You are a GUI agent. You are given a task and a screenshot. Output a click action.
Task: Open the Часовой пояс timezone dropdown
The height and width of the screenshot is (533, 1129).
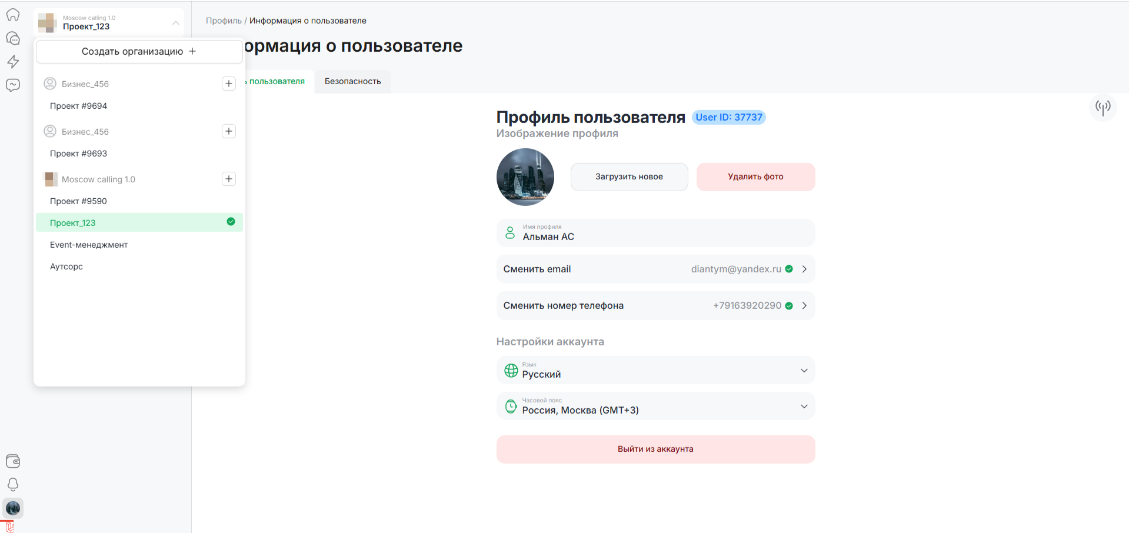pos(655,407)
